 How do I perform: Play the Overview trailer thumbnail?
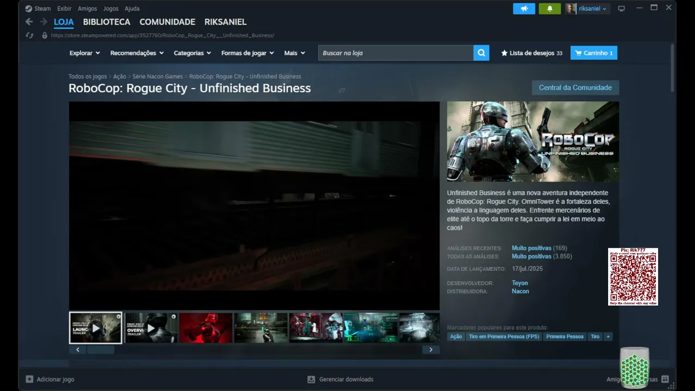(x=151, y=328)
